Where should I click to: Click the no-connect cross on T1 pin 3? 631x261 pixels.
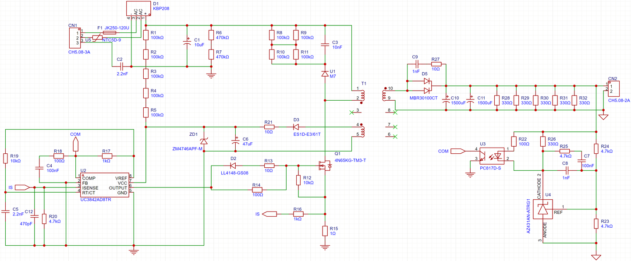(351, 113)
